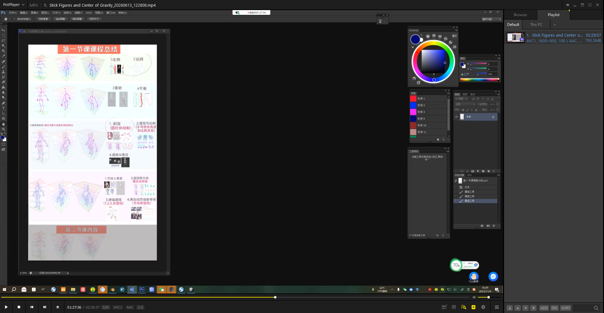Click the trash icon in Layers panel
The width and height of the screenshot is (604, 313).
(x=494, y=171)
